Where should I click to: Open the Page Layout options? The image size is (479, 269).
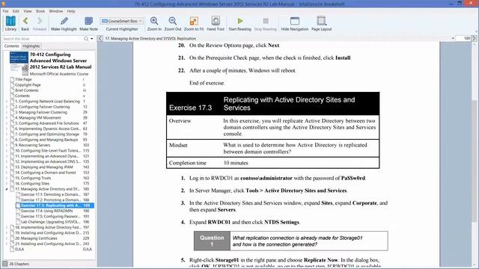coord(321,23)
